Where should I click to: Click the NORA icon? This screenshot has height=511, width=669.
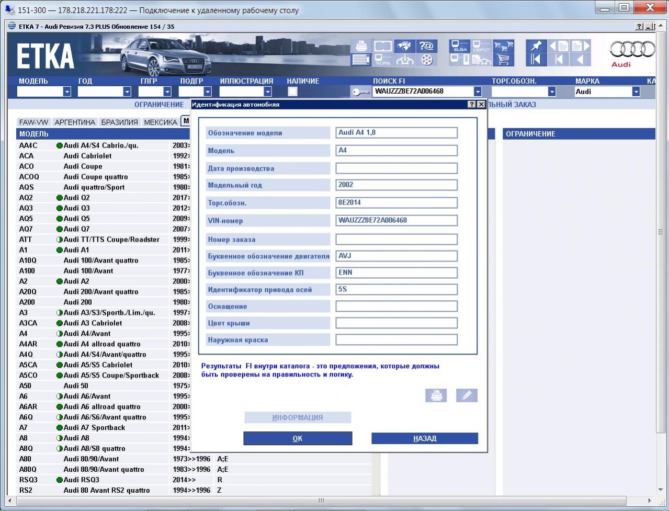point(382,60)
